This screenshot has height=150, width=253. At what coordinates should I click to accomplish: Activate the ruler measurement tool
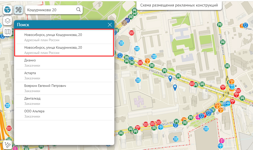click(x=8, y=145)
